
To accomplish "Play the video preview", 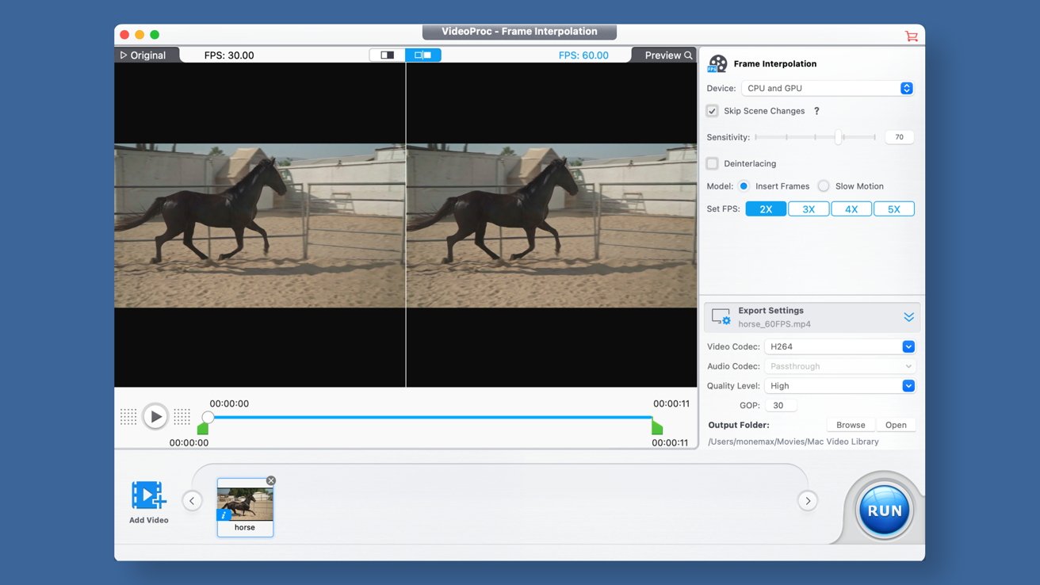I will pos(155,416).
